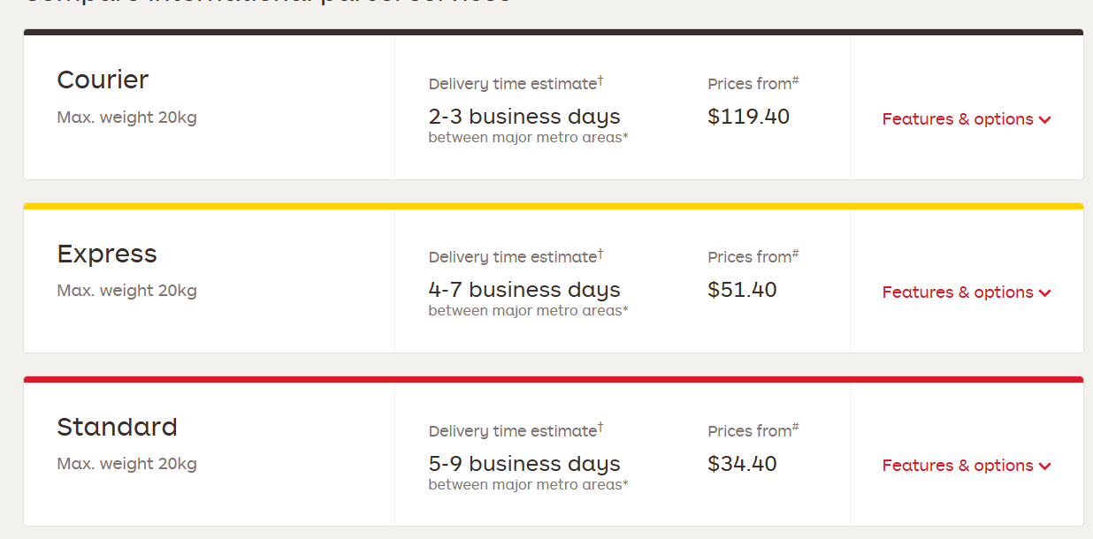Expand Courier Features & options
Image resolution: width=1093 pixels, height=539 pixels.
pyautogui.click(x=958, y=119)
